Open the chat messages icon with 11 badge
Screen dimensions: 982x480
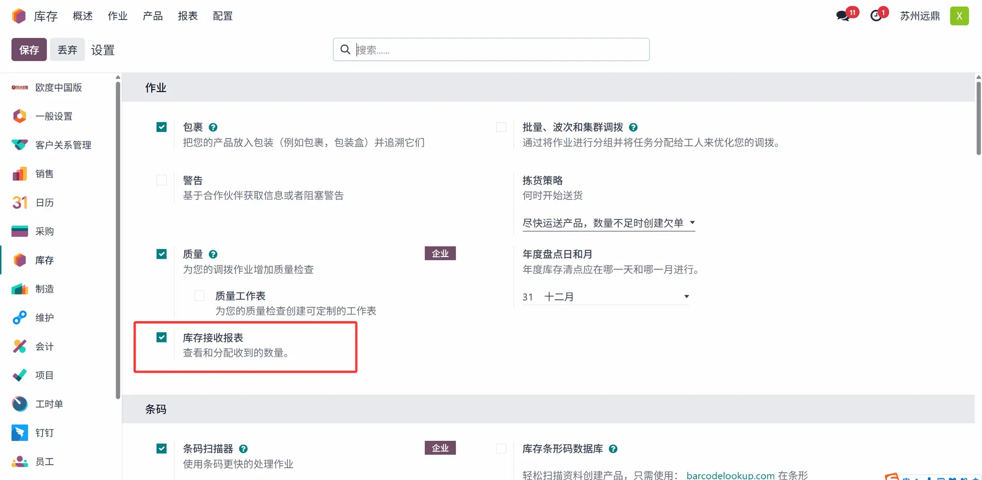pos(843,16)
